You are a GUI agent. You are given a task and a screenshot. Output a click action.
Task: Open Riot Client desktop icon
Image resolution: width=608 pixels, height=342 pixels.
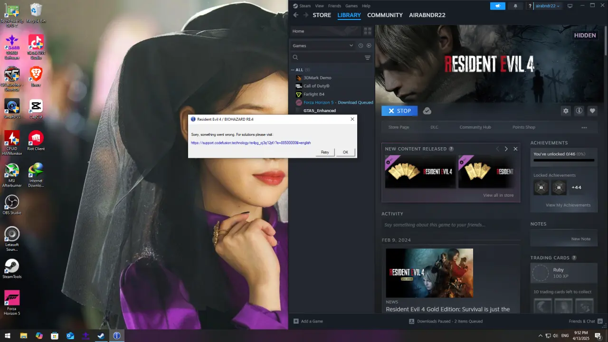point(36,141)
